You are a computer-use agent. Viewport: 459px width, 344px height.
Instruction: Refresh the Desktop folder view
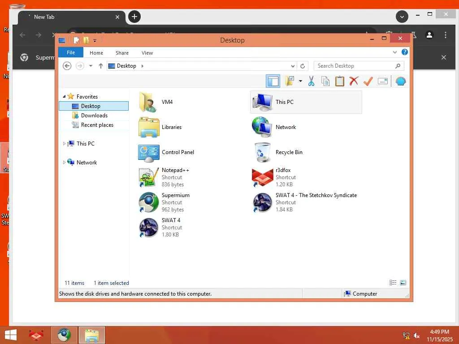(303, 66)
